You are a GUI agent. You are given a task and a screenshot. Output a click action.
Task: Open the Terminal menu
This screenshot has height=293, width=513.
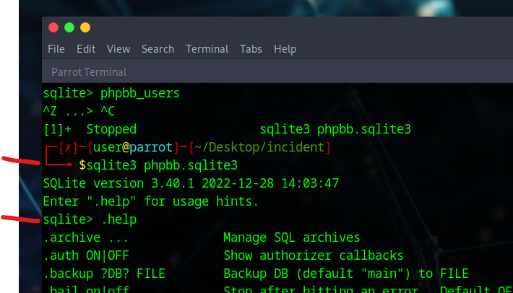207,49
